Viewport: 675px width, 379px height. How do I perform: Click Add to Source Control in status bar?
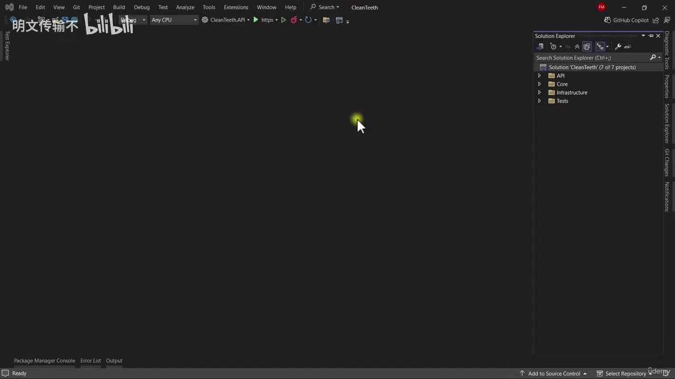point(554,373)
